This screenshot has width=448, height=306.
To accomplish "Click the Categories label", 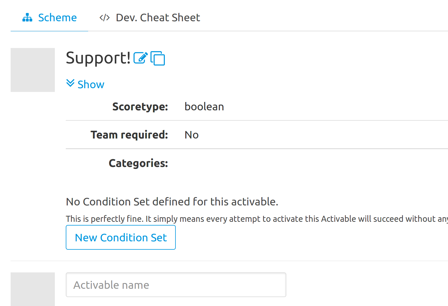I will 138,163.
